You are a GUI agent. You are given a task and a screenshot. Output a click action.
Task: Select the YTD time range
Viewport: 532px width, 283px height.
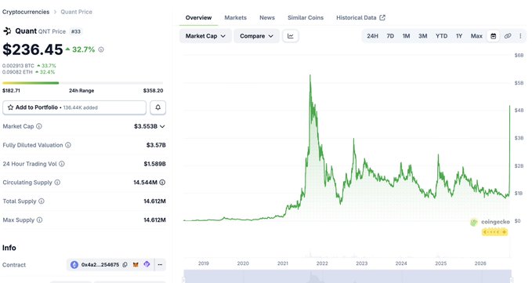point(441,36)
